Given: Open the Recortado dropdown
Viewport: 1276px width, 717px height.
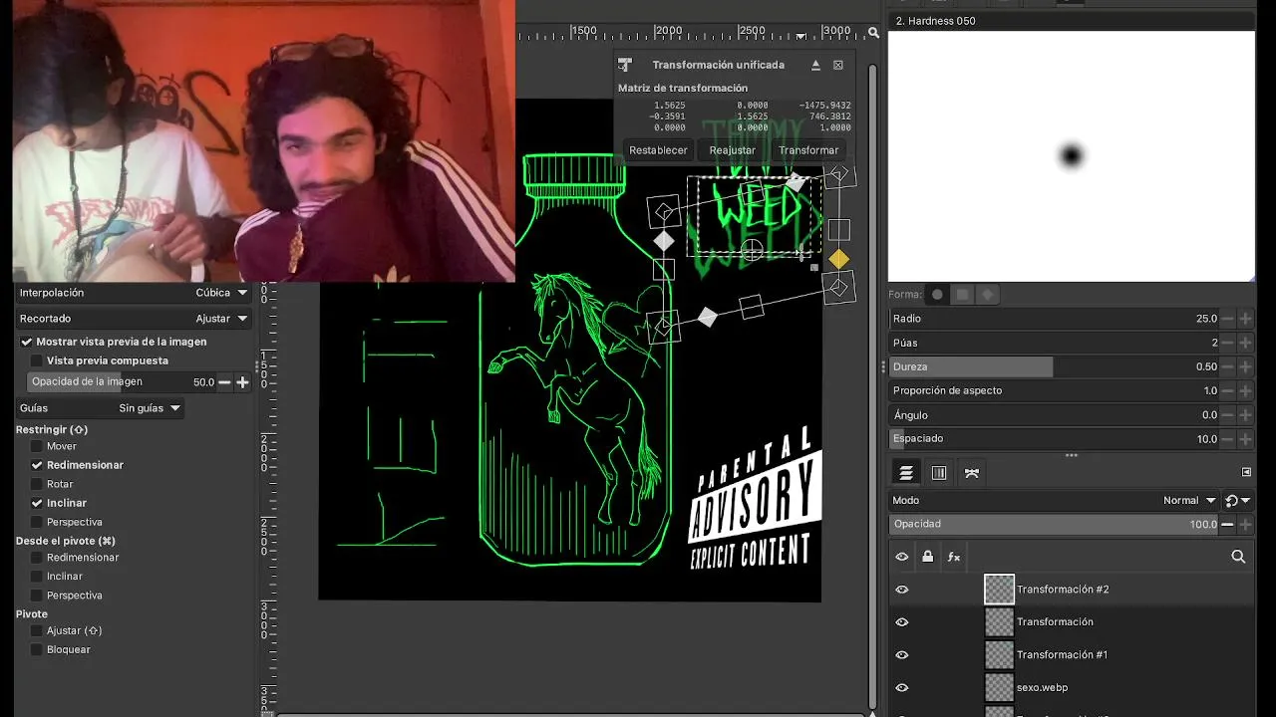Looking at the screenshot, I should [135, 319].
